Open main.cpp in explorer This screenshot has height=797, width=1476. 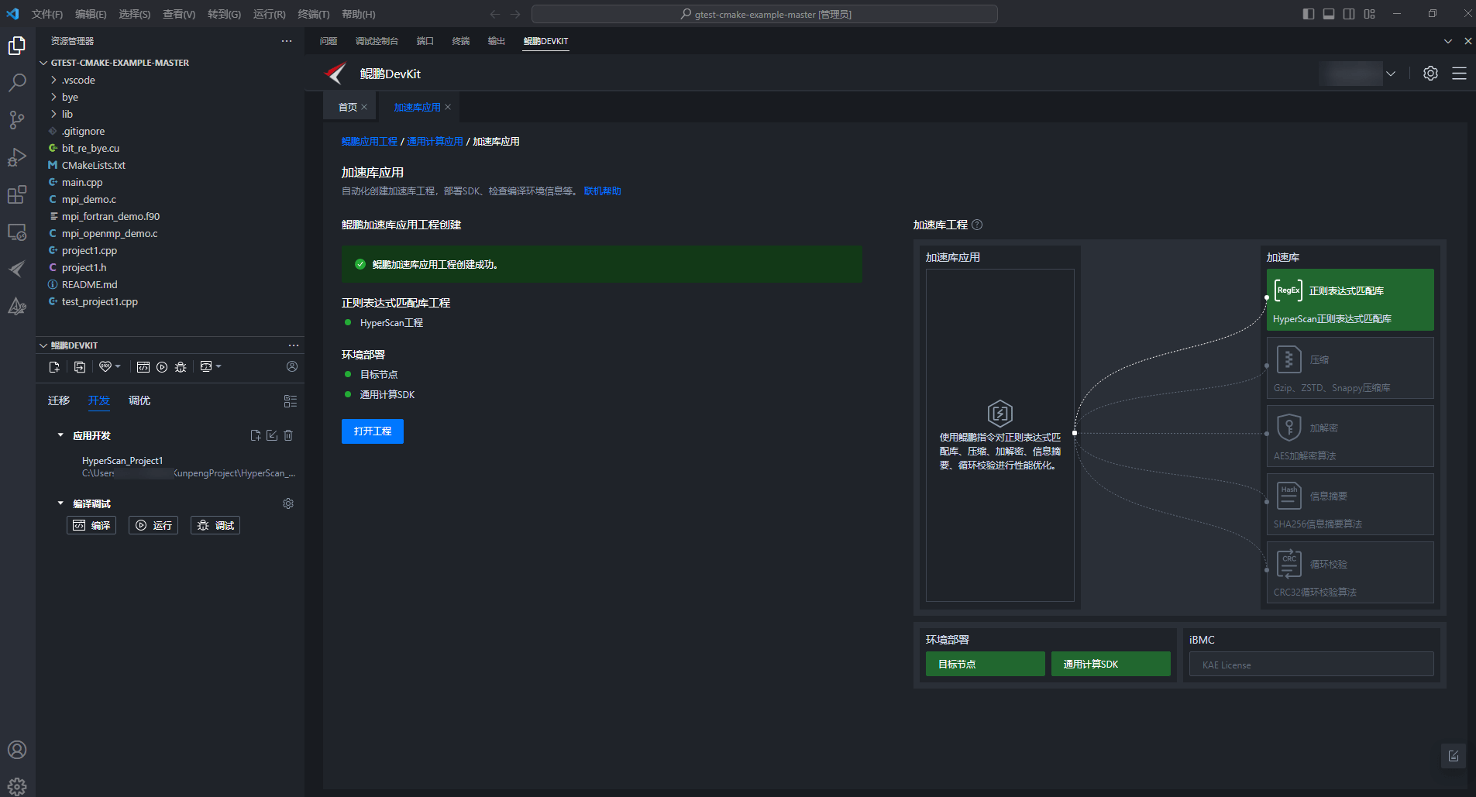82,182
